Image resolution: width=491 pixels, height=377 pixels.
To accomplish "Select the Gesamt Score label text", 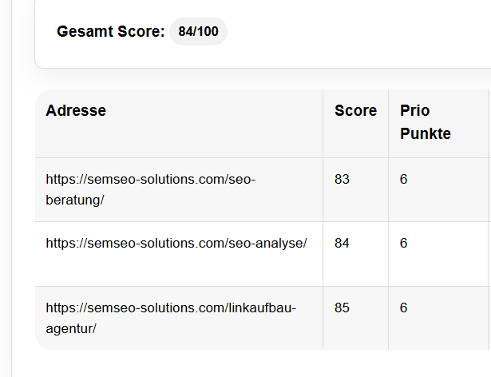I will [x=111, y=32].
